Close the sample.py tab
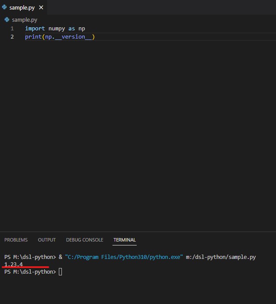 pos(41,7)
